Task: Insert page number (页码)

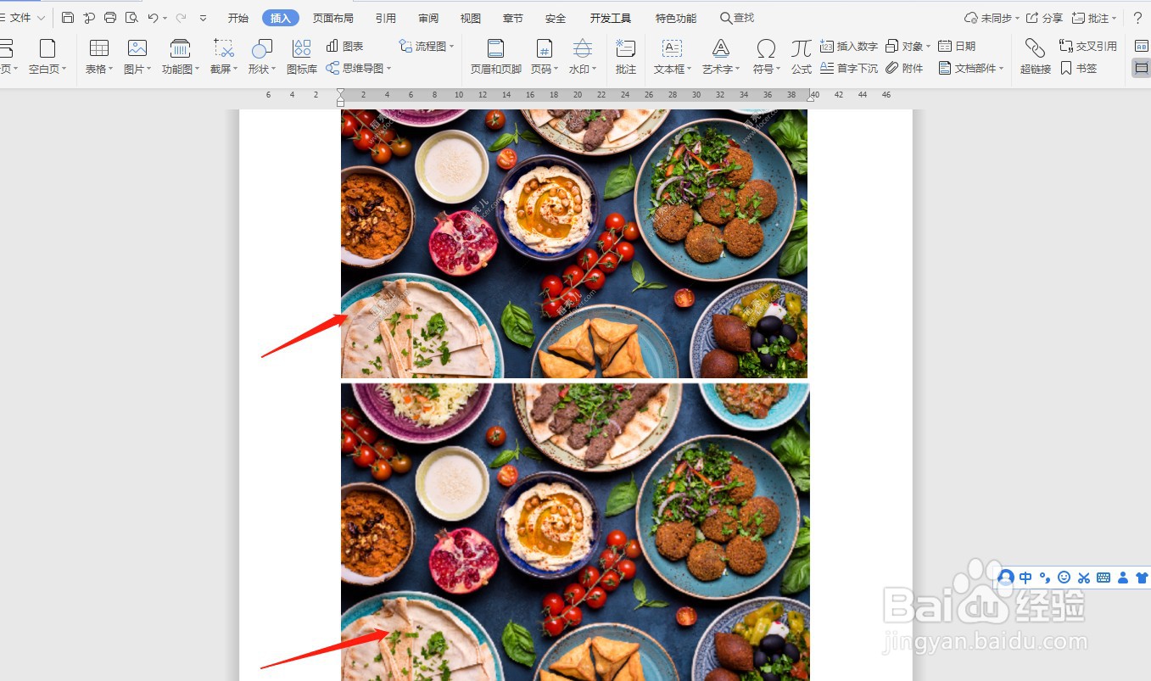Action: [x=544, y=57]
